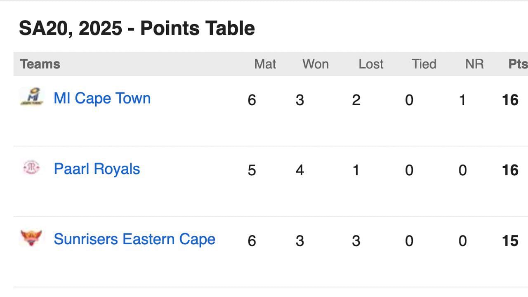Click Paarl Royals' won value 4
528x297 pixels.
point(300,170)
